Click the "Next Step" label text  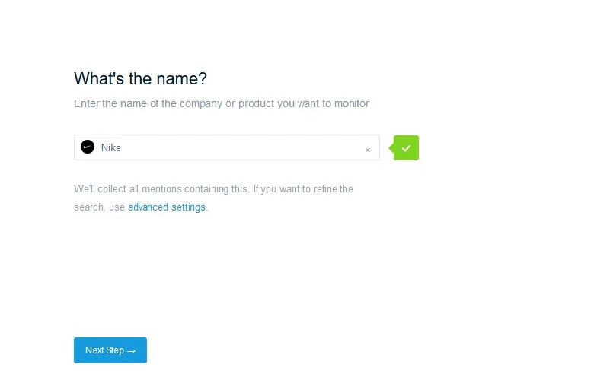[x=105, y=350]
